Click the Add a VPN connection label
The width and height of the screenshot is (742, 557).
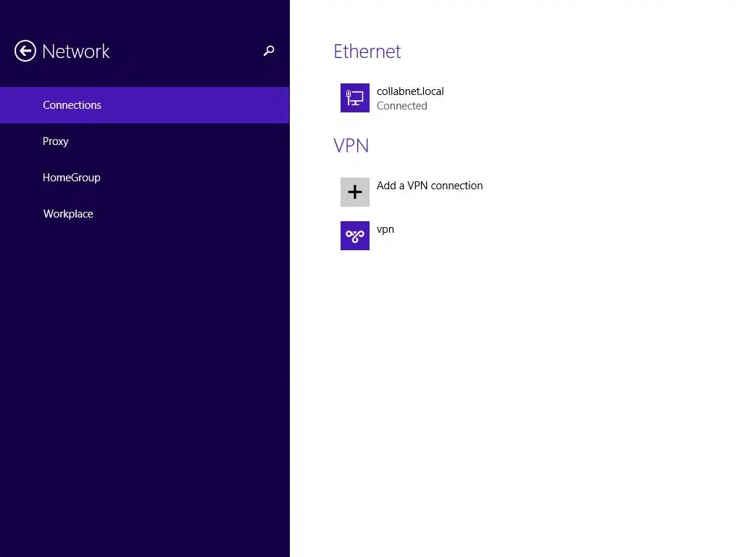click(x=430, y=186)
